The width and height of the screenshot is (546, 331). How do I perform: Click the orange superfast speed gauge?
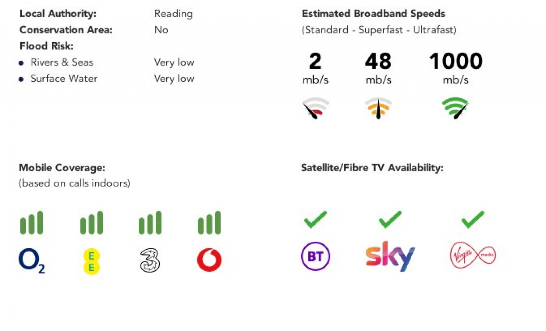379,108
